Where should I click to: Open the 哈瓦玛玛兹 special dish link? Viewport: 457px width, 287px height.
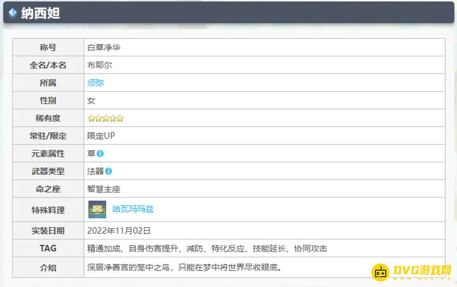133,210
